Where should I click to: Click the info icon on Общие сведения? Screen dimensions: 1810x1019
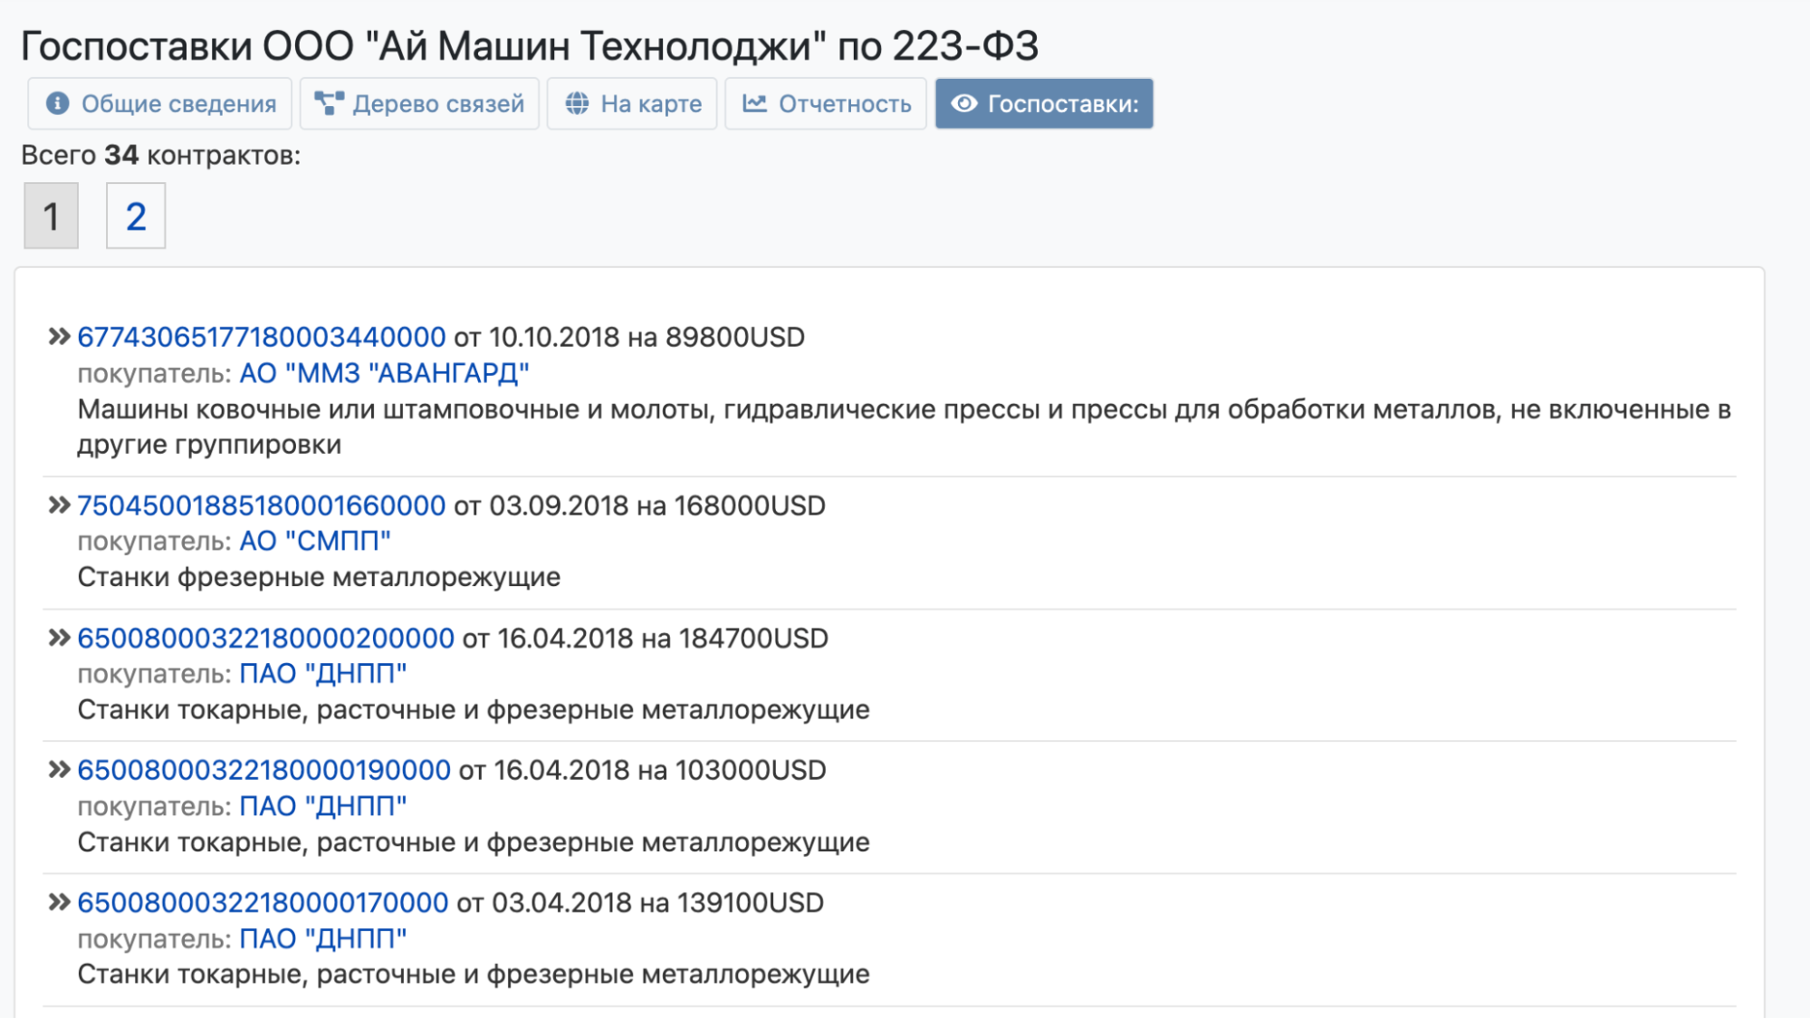click(58, 104)
